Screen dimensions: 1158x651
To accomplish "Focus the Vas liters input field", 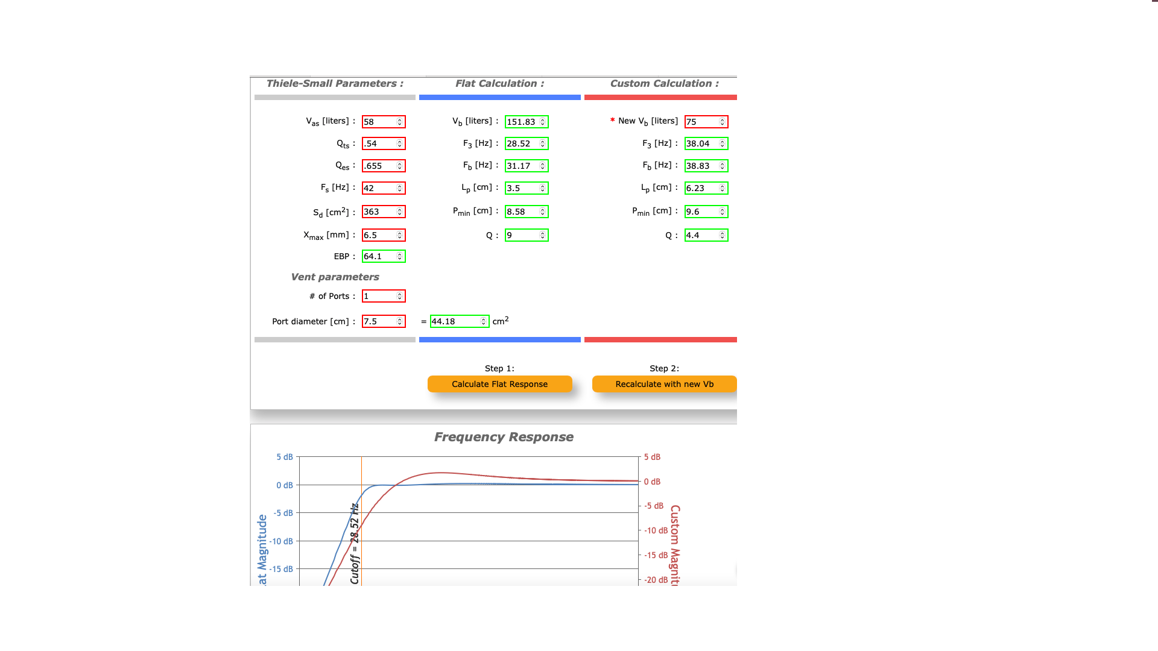I will tap(384, 122).
